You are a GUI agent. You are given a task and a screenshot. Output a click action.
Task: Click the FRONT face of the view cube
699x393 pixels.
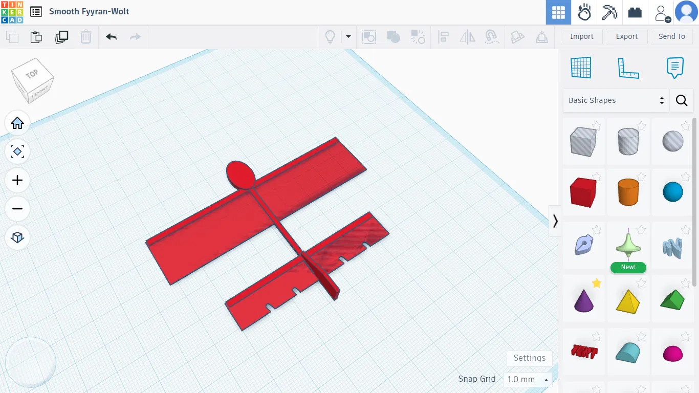[39, 93]
